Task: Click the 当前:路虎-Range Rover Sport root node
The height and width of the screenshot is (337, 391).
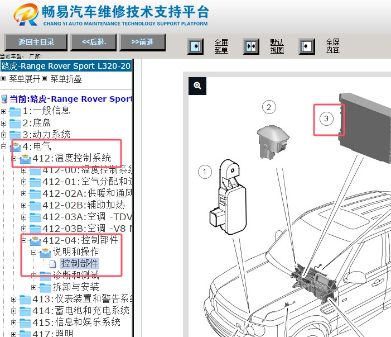Action: pyautogui.click(x=71, y=99)
